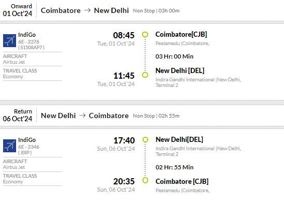The width and height of the screenshot is (284, 202).
Task: Click the fare code J0IP
Action: [x=25, y=153]
